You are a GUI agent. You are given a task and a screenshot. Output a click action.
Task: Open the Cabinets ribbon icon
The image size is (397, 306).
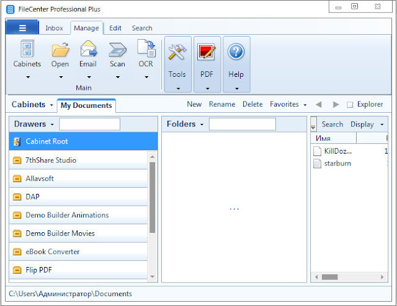pos(27,48)
